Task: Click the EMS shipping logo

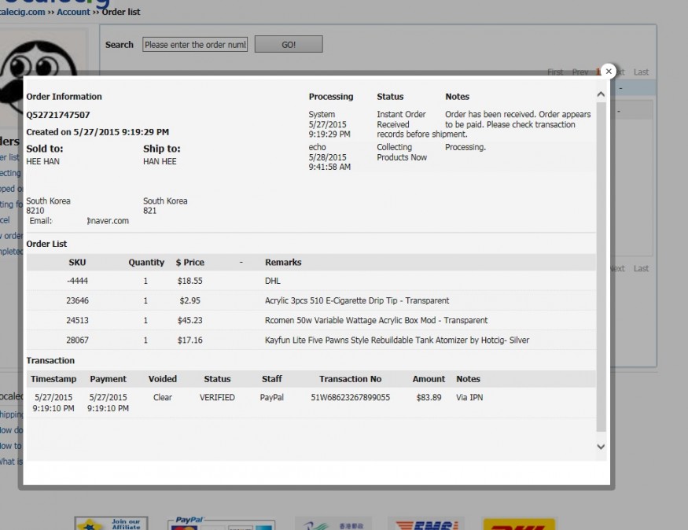Action: coord(426,524)
